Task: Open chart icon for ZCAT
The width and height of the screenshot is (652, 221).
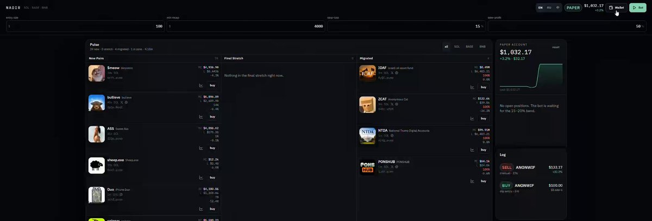Action: point(472,118)
